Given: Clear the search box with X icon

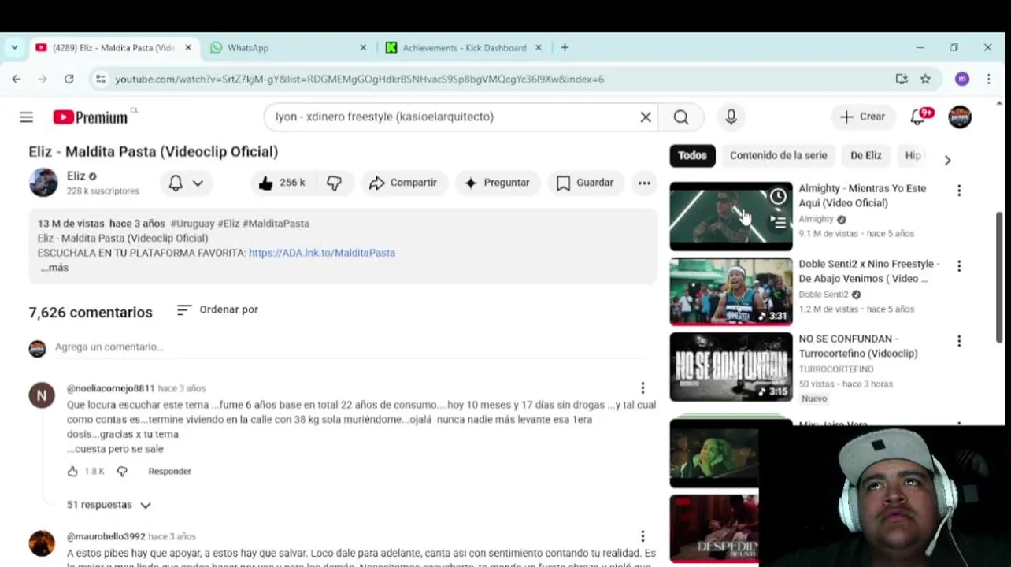Looking at the screenshot, I should 646,117.
